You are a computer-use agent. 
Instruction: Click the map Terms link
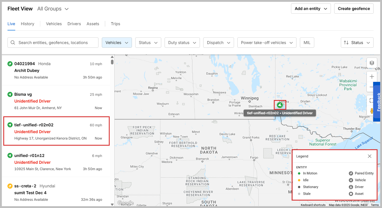(375, 205)
